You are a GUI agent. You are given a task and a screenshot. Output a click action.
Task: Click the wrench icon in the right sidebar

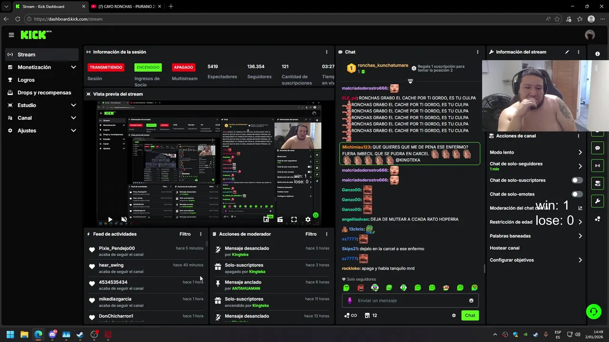tap(598, 201)
